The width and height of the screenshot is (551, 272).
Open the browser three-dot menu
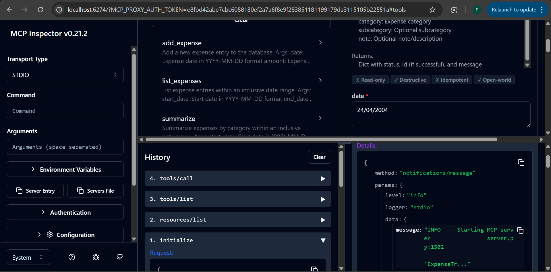click(x=542, y=10)
